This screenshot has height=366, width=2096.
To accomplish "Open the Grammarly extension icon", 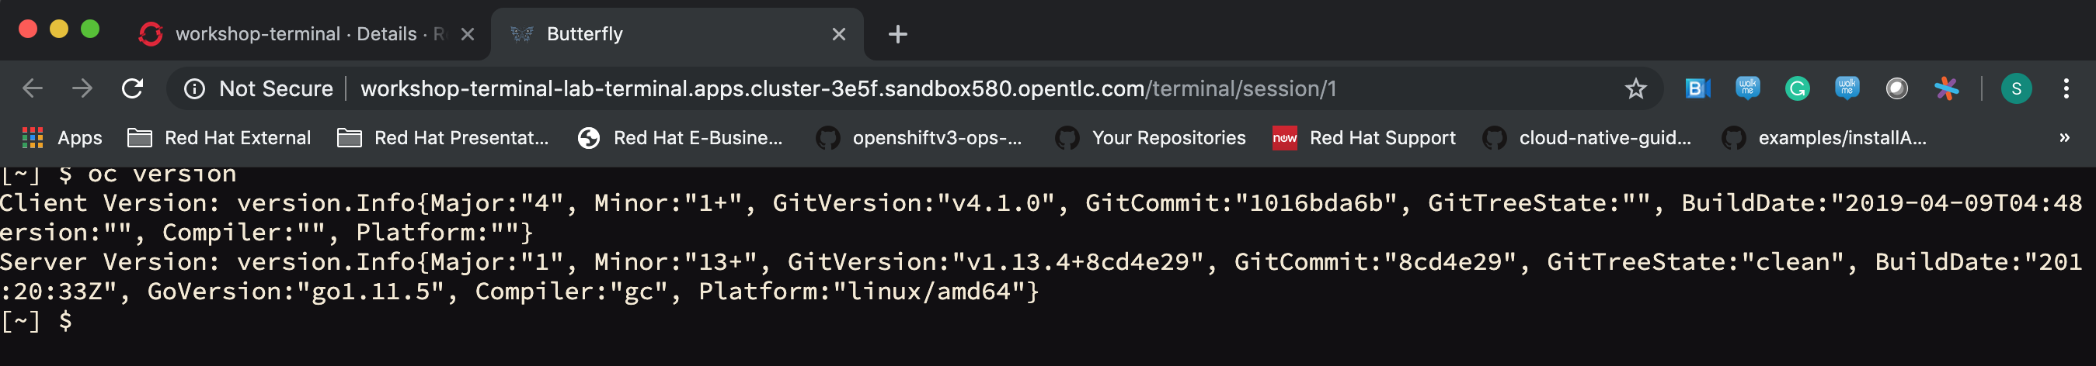I will pyautogui.click(x=1798, y=88).
